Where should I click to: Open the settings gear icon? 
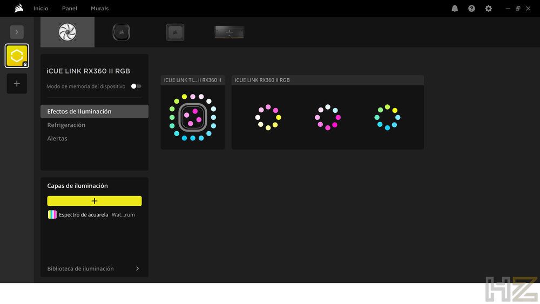488,8
